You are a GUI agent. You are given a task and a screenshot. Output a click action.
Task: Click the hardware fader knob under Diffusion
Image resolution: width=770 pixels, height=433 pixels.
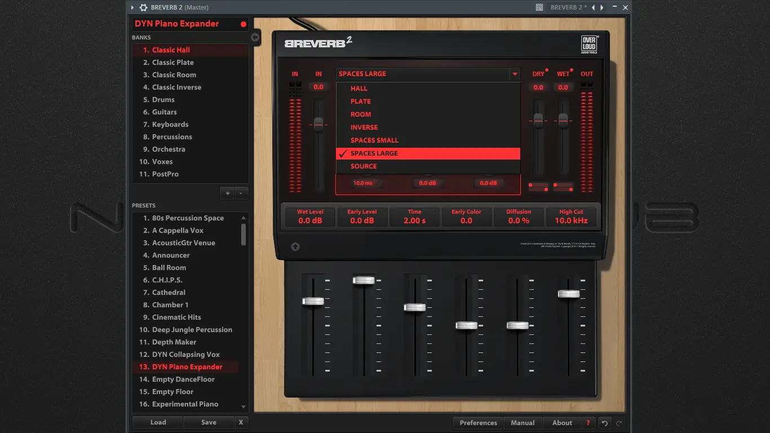tap(517, 325)
